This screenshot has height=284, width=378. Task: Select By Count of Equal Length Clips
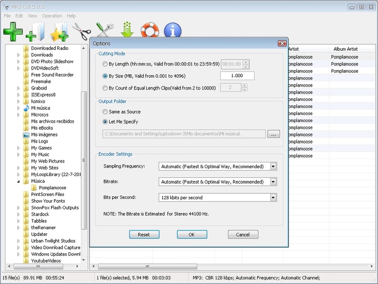click(105, 88)
